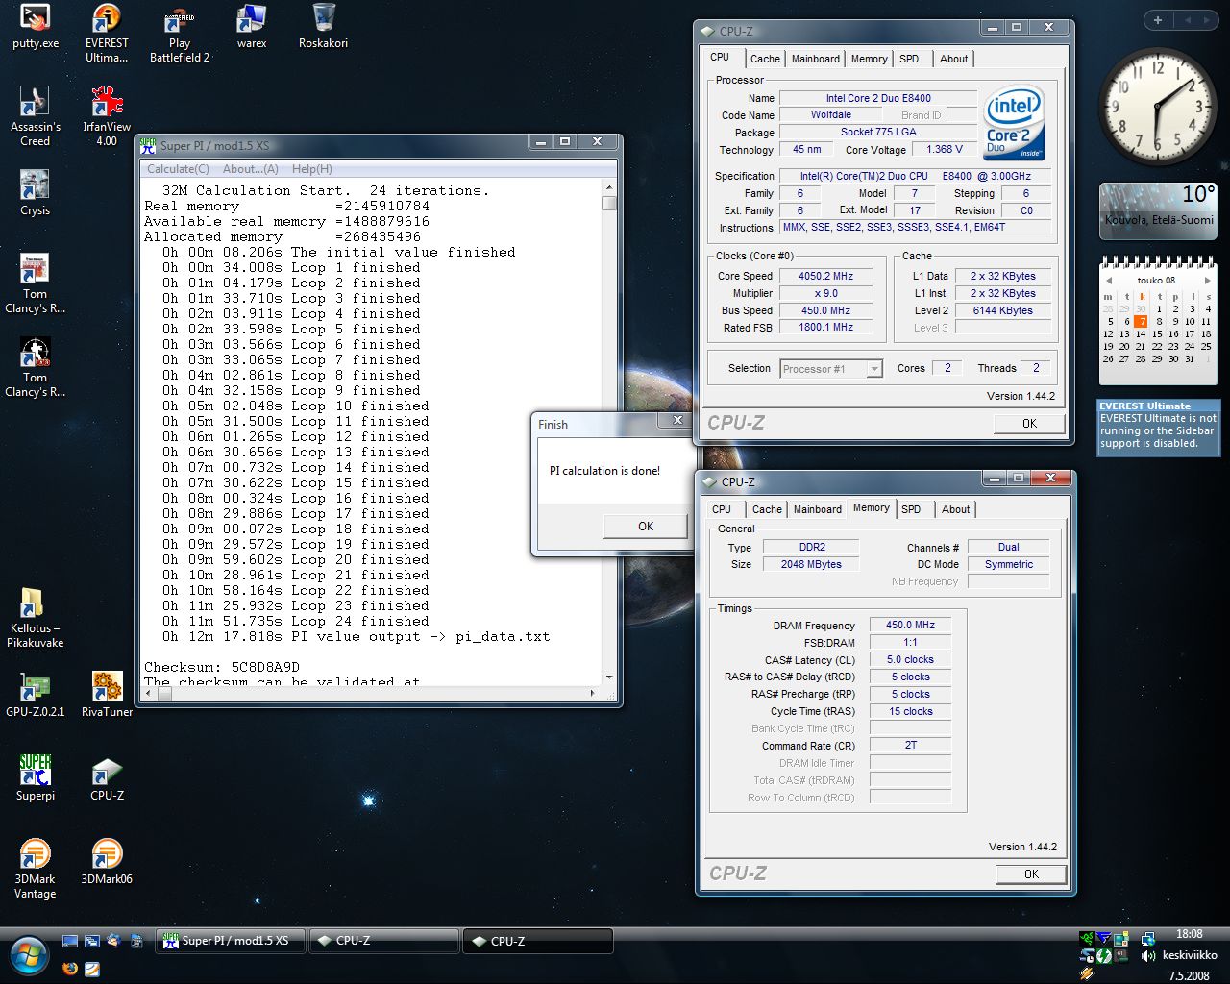Open the RivaTuner desktop shortcut
The width and height of the screenshot is (1230, 984).
point(107,695)
